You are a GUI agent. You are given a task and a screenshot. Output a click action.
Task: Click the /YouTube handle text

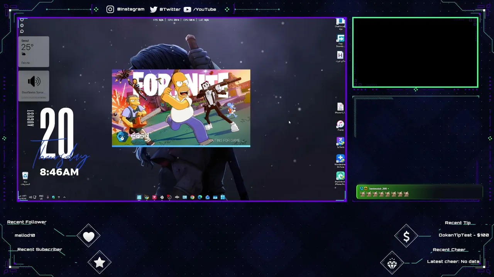(205, 9)
